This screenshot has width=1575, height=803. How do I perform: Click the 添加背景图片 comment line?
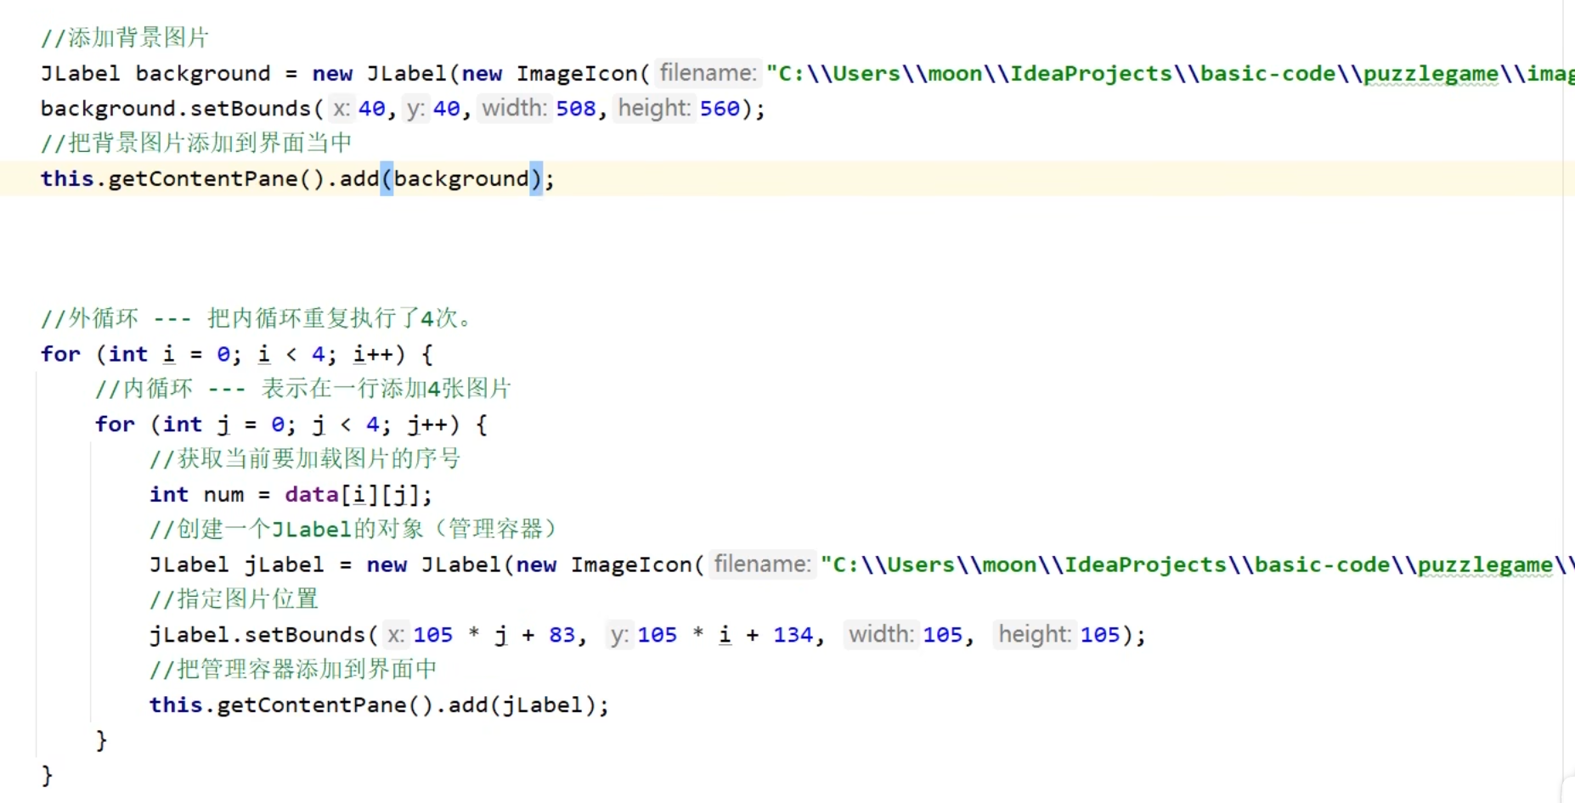coord(125,37)
